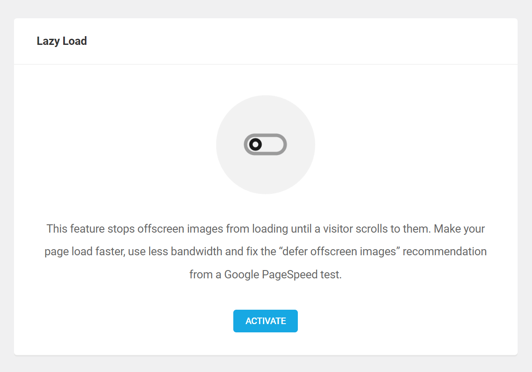The height and width of the screenshot is (372, 532).
Task: Select the Lazy Load heading
Action: (62, 41)
